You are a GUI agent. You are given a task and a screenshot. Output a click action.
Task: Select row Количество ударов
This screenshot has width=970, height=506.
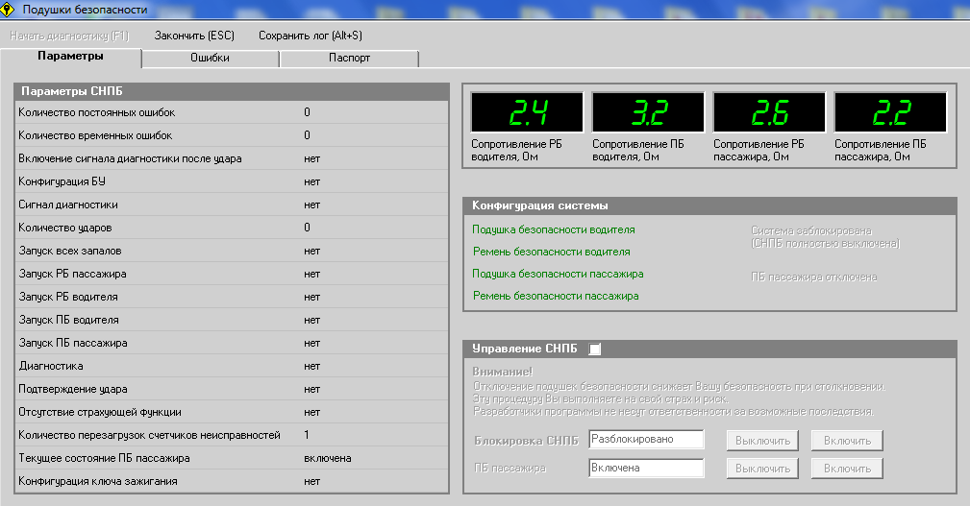232,228
